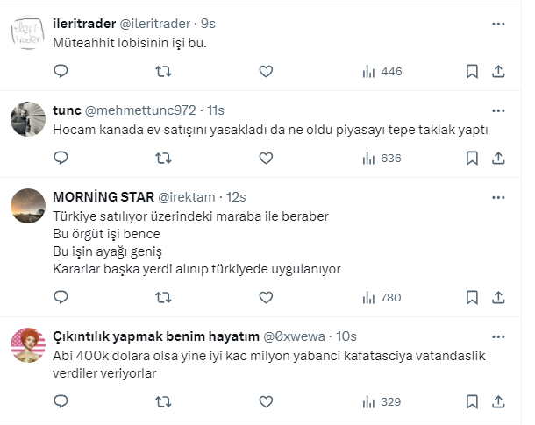The width and height of the screenshot is (535, 425).
Task: Open ileritrader's profile avatar
Action: pyautogui.click(x=27, y=35)
